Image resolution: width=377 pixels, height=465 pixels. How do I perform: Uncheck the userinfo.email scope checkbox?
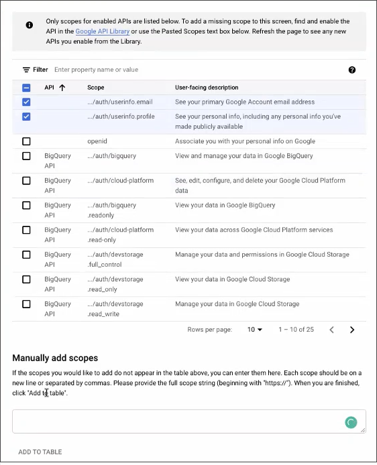(26, 102)
